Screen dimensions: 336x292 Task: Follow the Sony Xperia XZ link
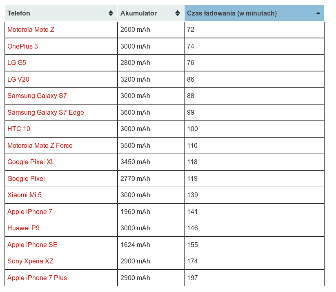click(30, 261)
